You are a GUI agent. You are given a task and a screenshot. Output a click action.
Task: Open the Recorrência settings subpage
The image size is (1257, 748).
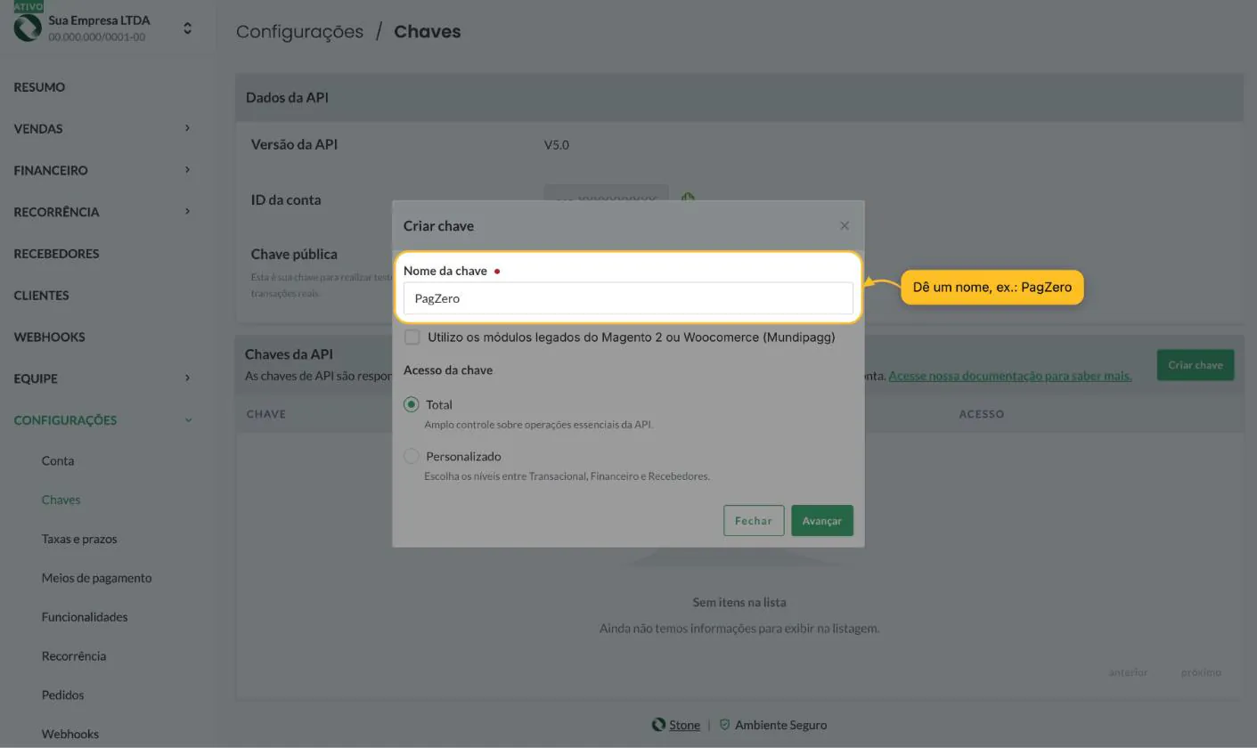[74, 656]
